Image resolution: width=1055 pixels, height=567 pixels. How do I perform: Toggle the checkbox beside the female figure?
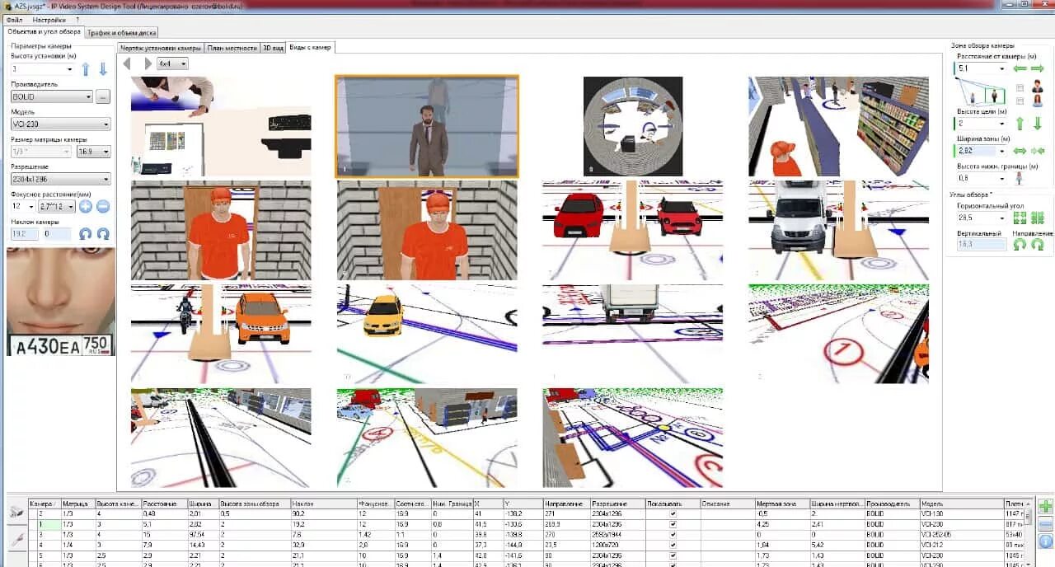[x=1020, y=101]
